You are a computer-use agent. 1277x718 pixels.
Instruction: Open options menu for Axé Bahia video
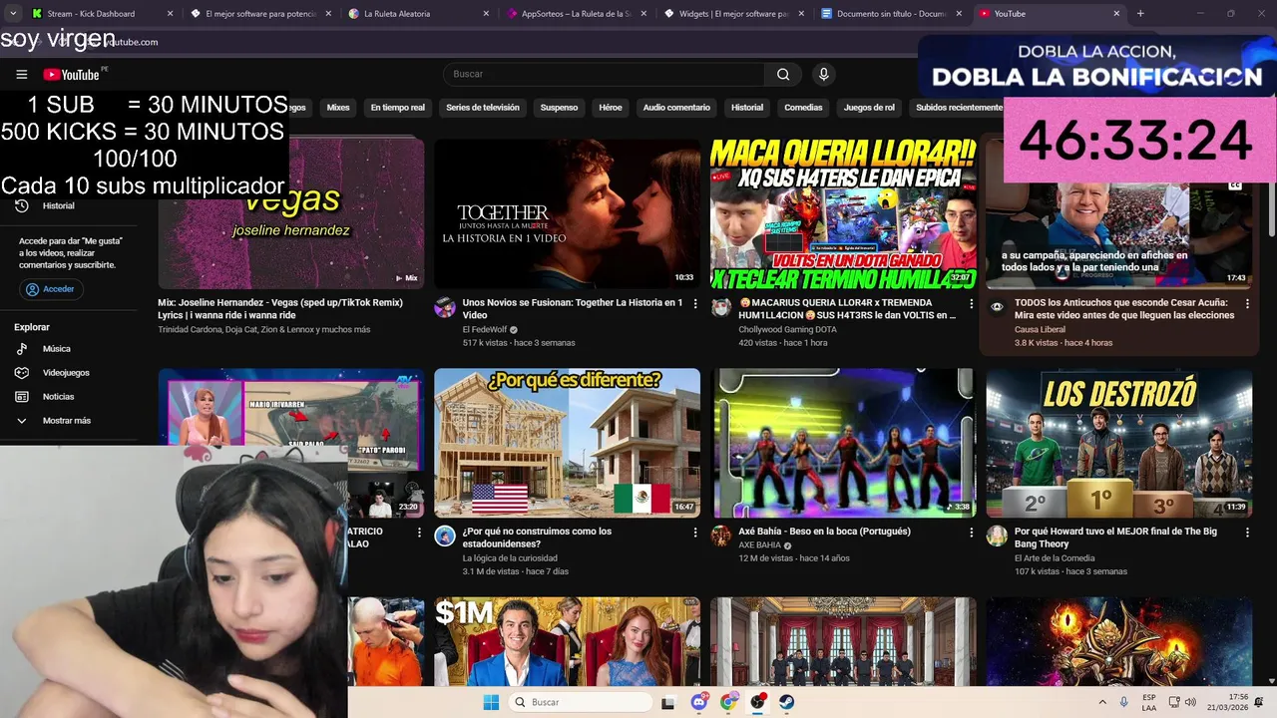pos(971,533)
